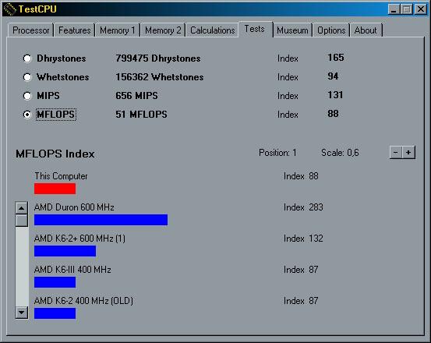Select the MFLOPS radio button

(27, 115)
